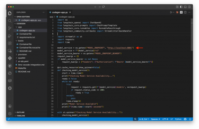Open requirements.txt file
Screen dimensions: 199x129
pyautogui.click(x=27, y=37)
